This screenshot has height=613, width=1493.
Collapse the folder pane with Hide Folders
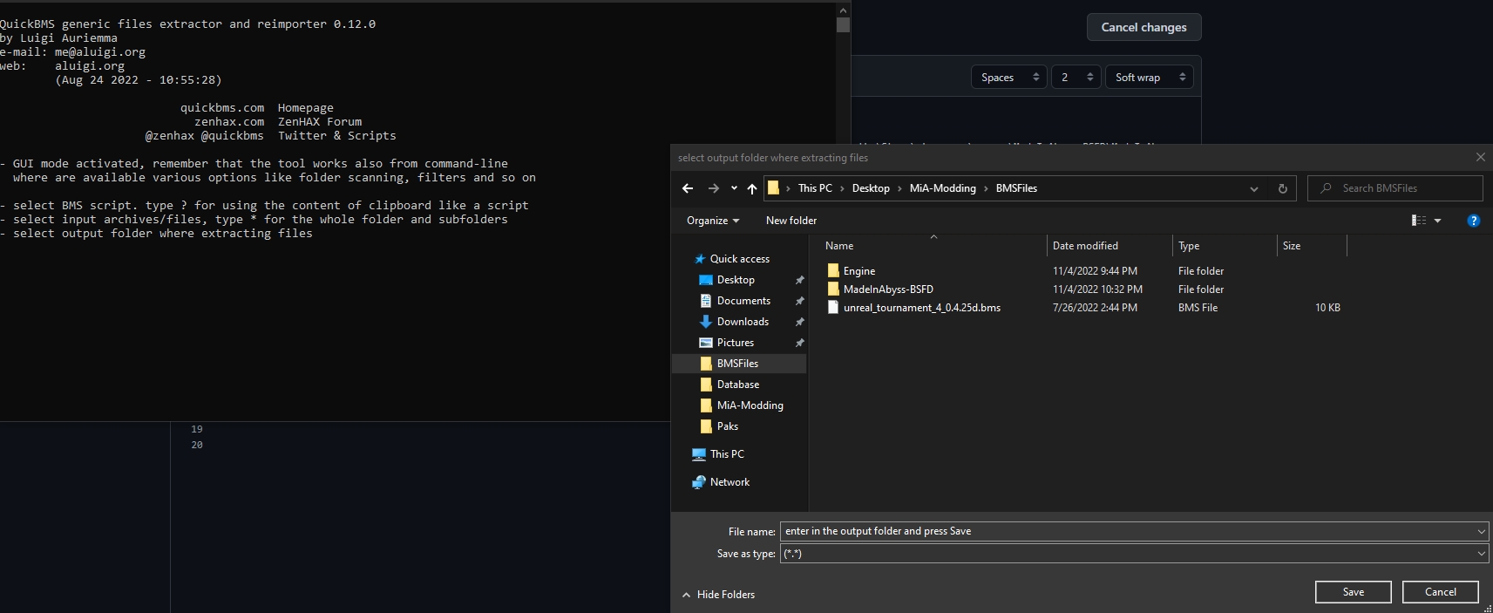(719, 595)
